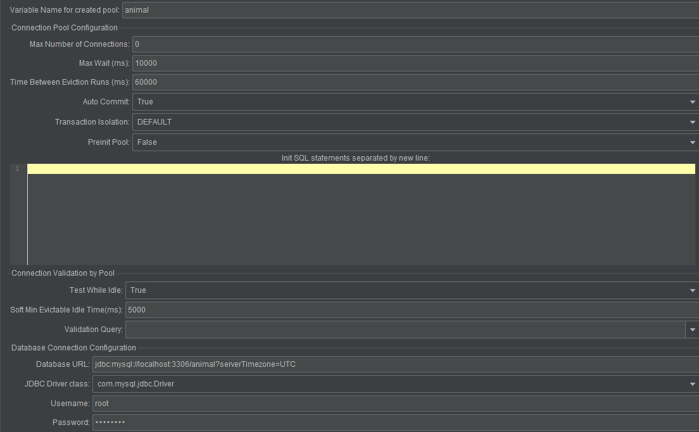Focus the Password field
The width and height of the screenshot is (699, 432).
click(396, 423)
